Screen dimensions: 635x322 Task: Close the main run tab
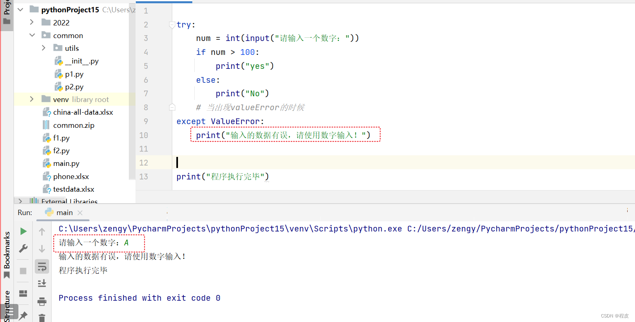80,213
